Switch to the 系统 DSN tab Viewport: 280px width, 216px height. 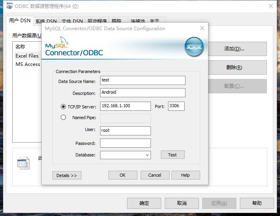click(x=46, y=21)
